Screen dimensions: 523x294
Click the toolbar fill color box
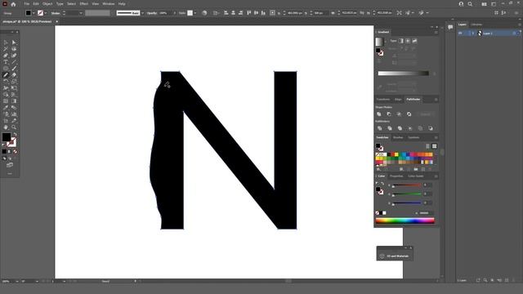point(7,137)
